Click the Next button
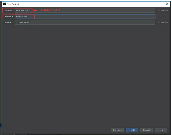172x135 pixels. (x=132, y=130)
